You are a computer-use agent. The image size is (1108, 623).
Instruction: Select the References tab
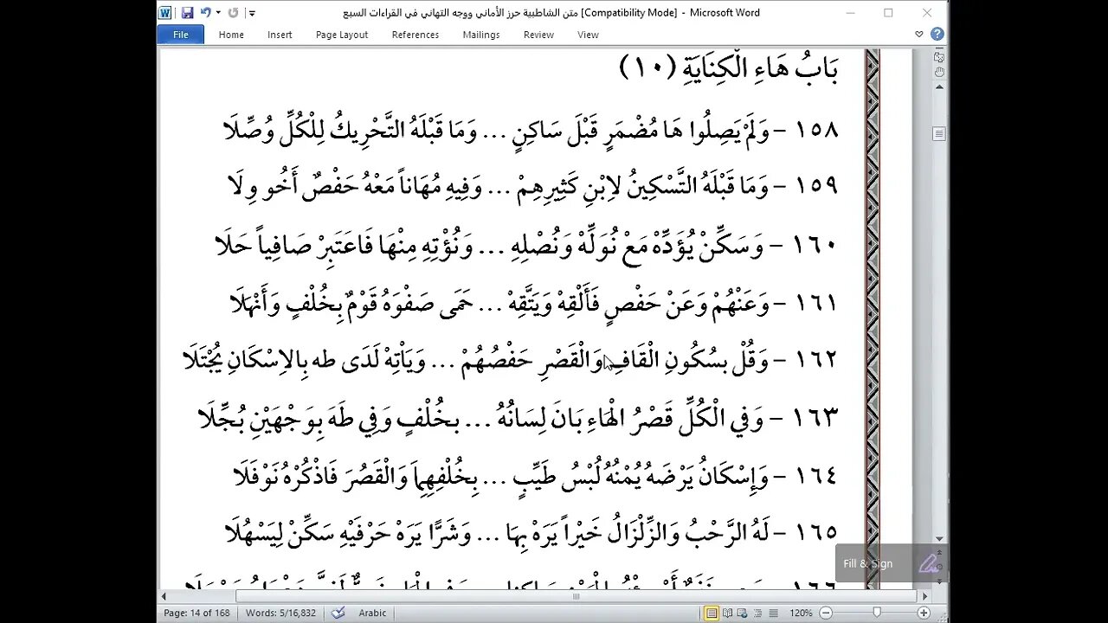(415, 35)
